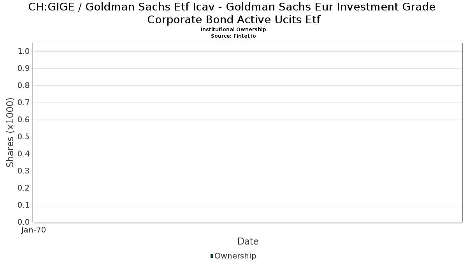Image resolution: width=467 pixels, height=262 pixels.
Task: Click the 0.1 tick on y-axis
Action: coord(24,205)
